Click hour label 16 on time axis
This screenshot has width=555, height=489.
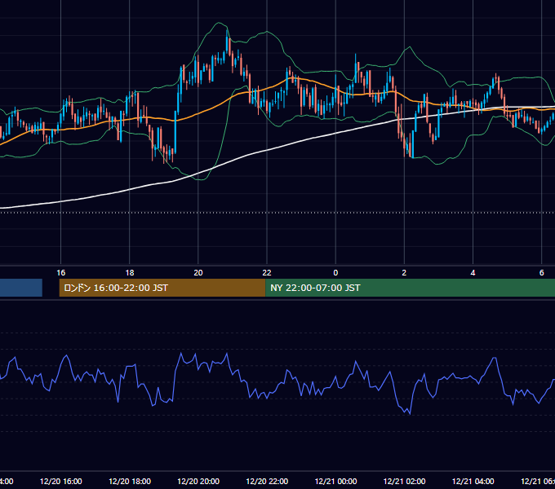pos(61,273)
